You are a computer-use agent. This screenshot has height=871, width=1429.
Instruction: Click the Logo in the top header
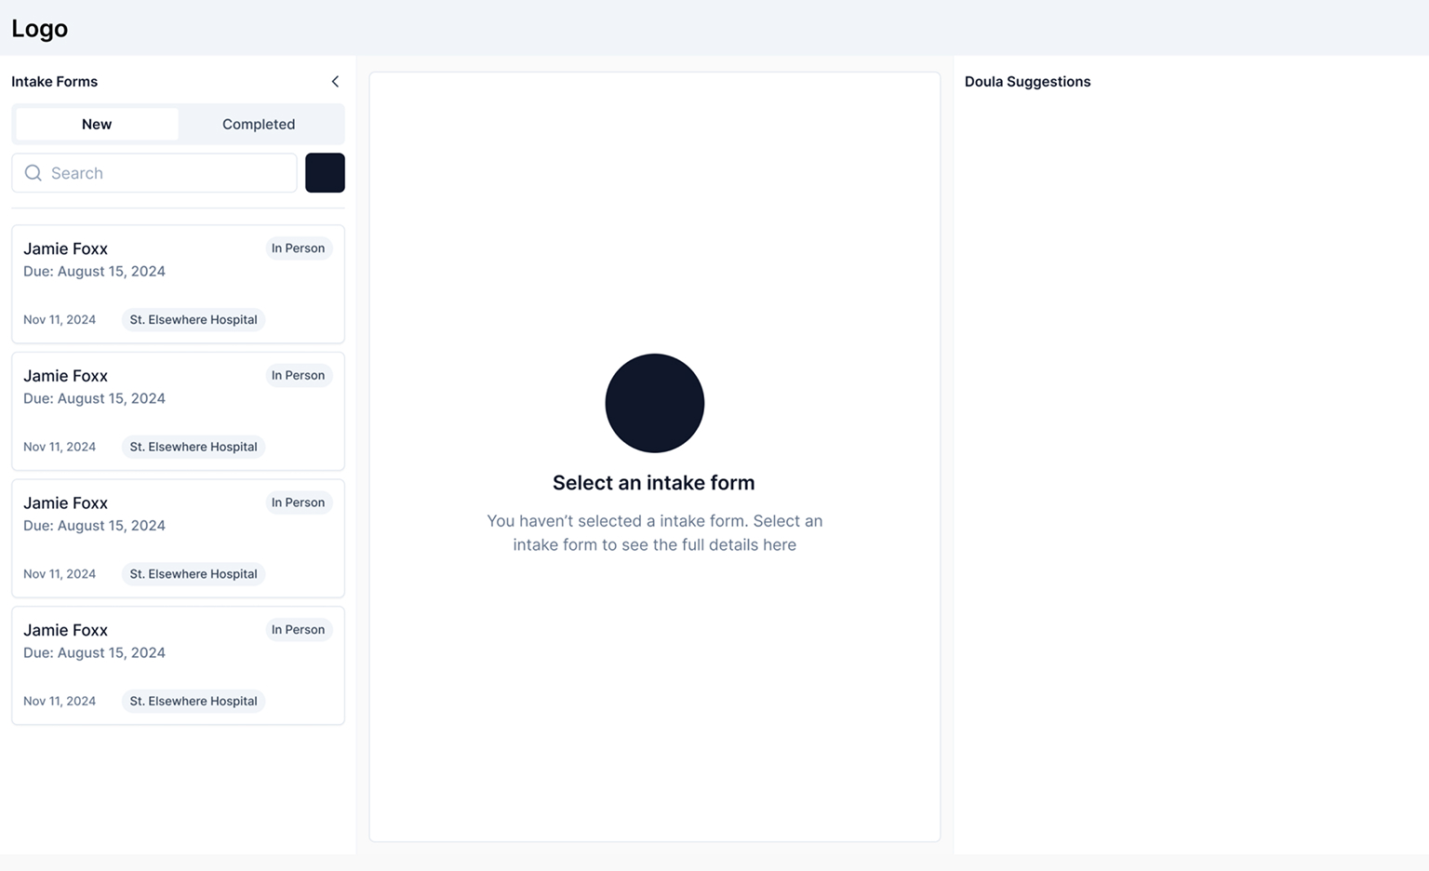[x=39, y=28]
